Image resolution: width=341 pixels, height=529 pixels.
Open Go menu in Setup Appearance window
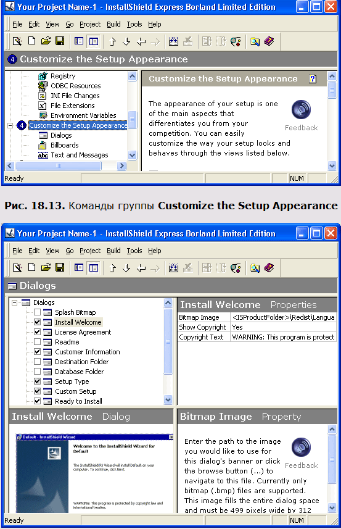(x=70, y=24)
